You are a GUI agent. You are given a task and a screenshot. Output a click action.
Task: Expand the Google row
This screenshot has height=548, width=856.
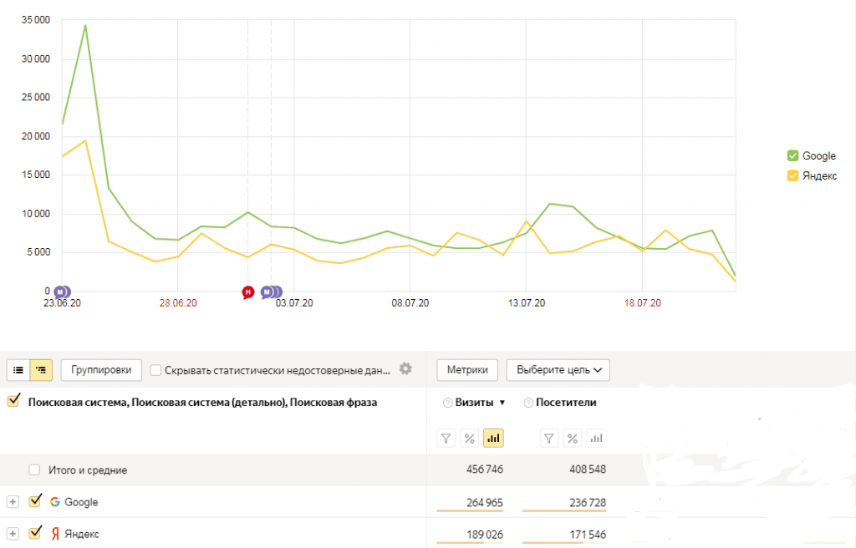[13, 501]
